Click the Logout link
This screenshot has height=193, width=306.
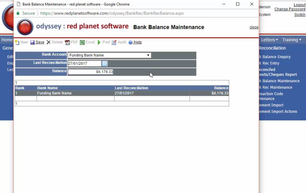point(299,5)
